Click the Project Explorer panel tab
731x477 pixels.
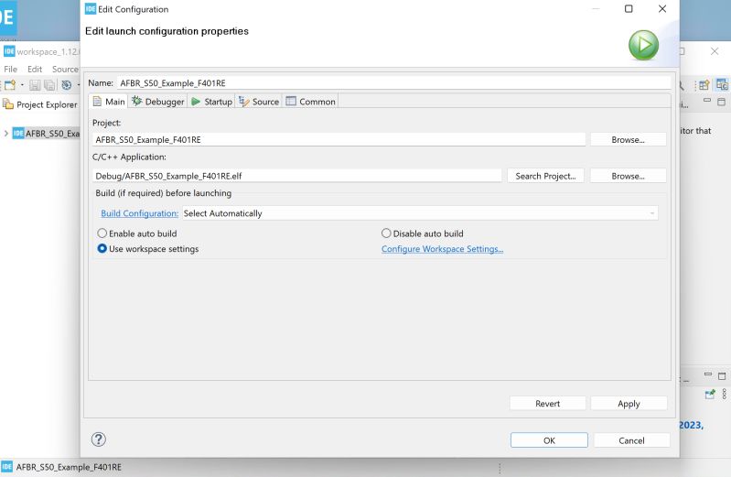click(x=40, y=104)
